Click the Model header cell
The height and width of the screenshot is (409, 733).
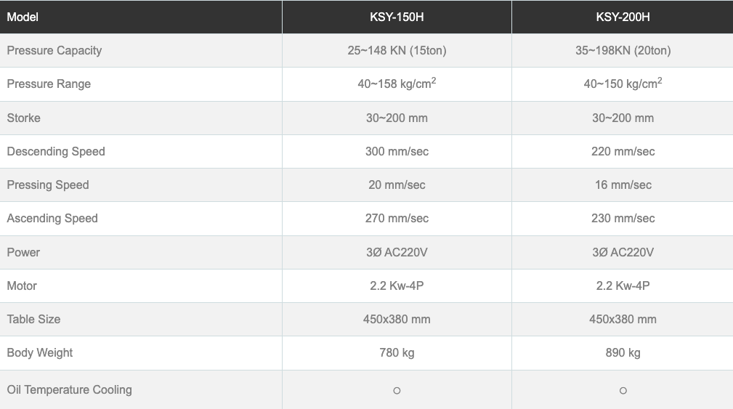(x=23, y=17)
